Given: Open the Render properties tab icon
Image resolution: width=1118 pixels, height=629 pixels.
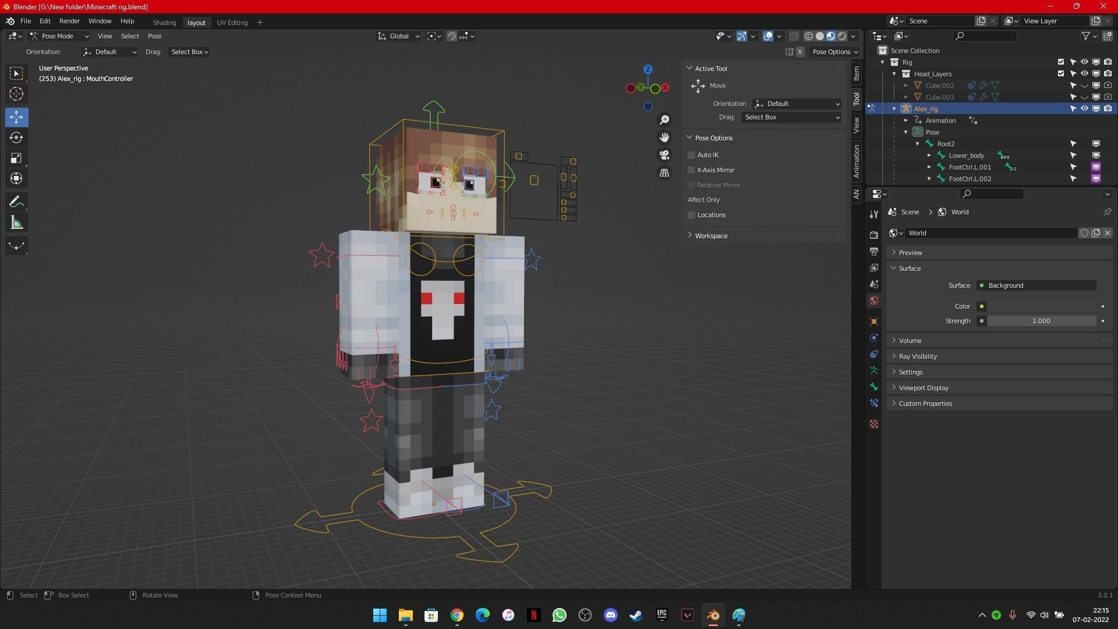Looking at the screenshot, I should click(x=874, y=235).
